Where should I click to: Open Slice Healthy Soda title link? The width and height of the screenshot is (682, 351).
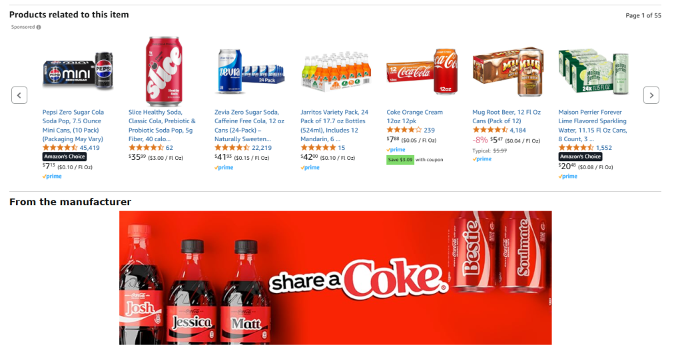(x=163, y=125)
